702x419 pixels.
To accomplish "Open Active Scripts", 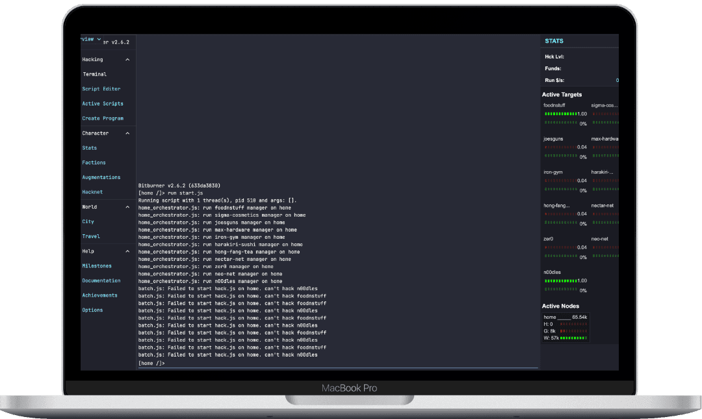I will click(103, 103).
